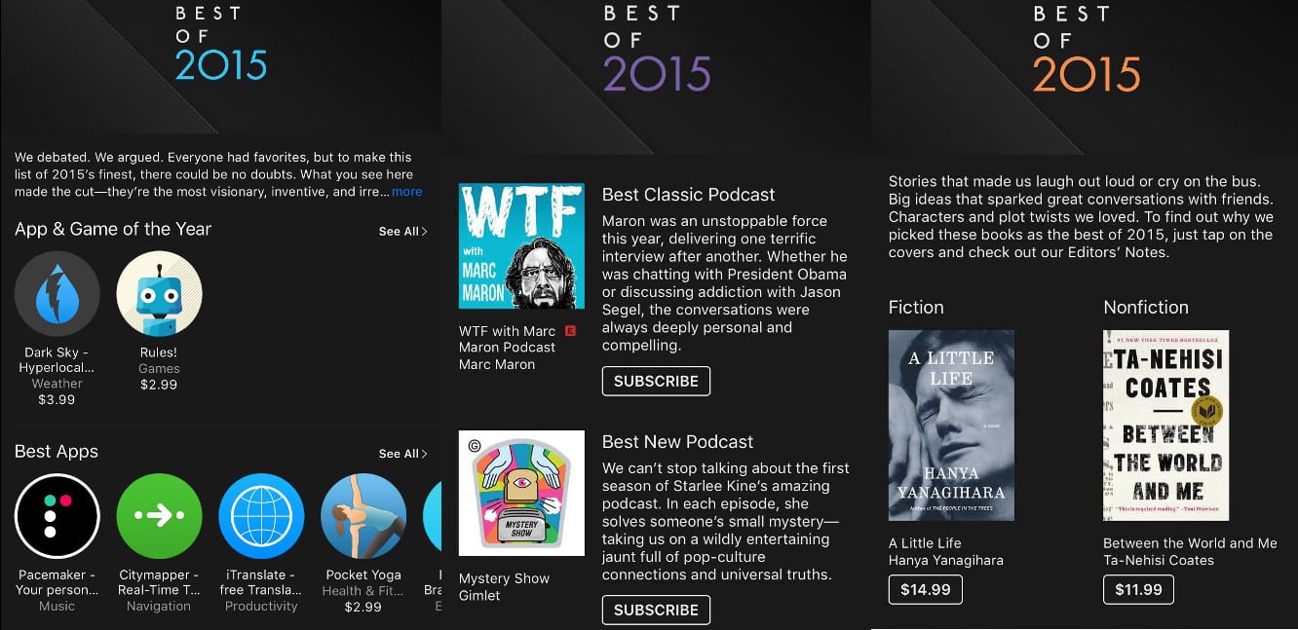Open the iTranslate globe icon

pyautogui.click(x=261, y=516)
